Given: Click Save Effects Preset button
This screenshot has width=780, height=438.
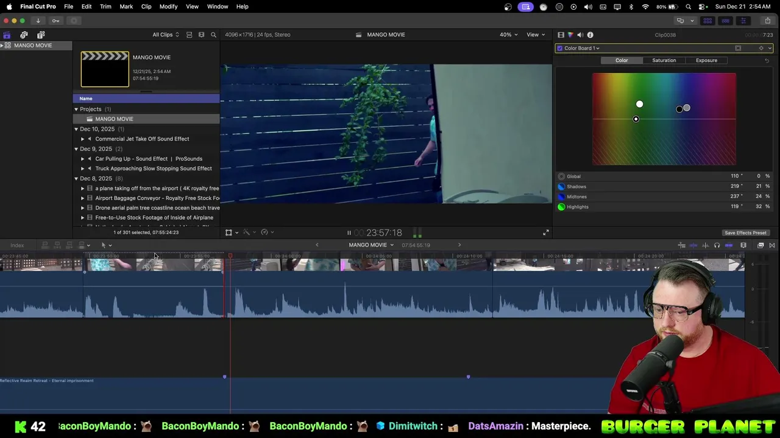Looking at the screenshot, I should 745,233.
